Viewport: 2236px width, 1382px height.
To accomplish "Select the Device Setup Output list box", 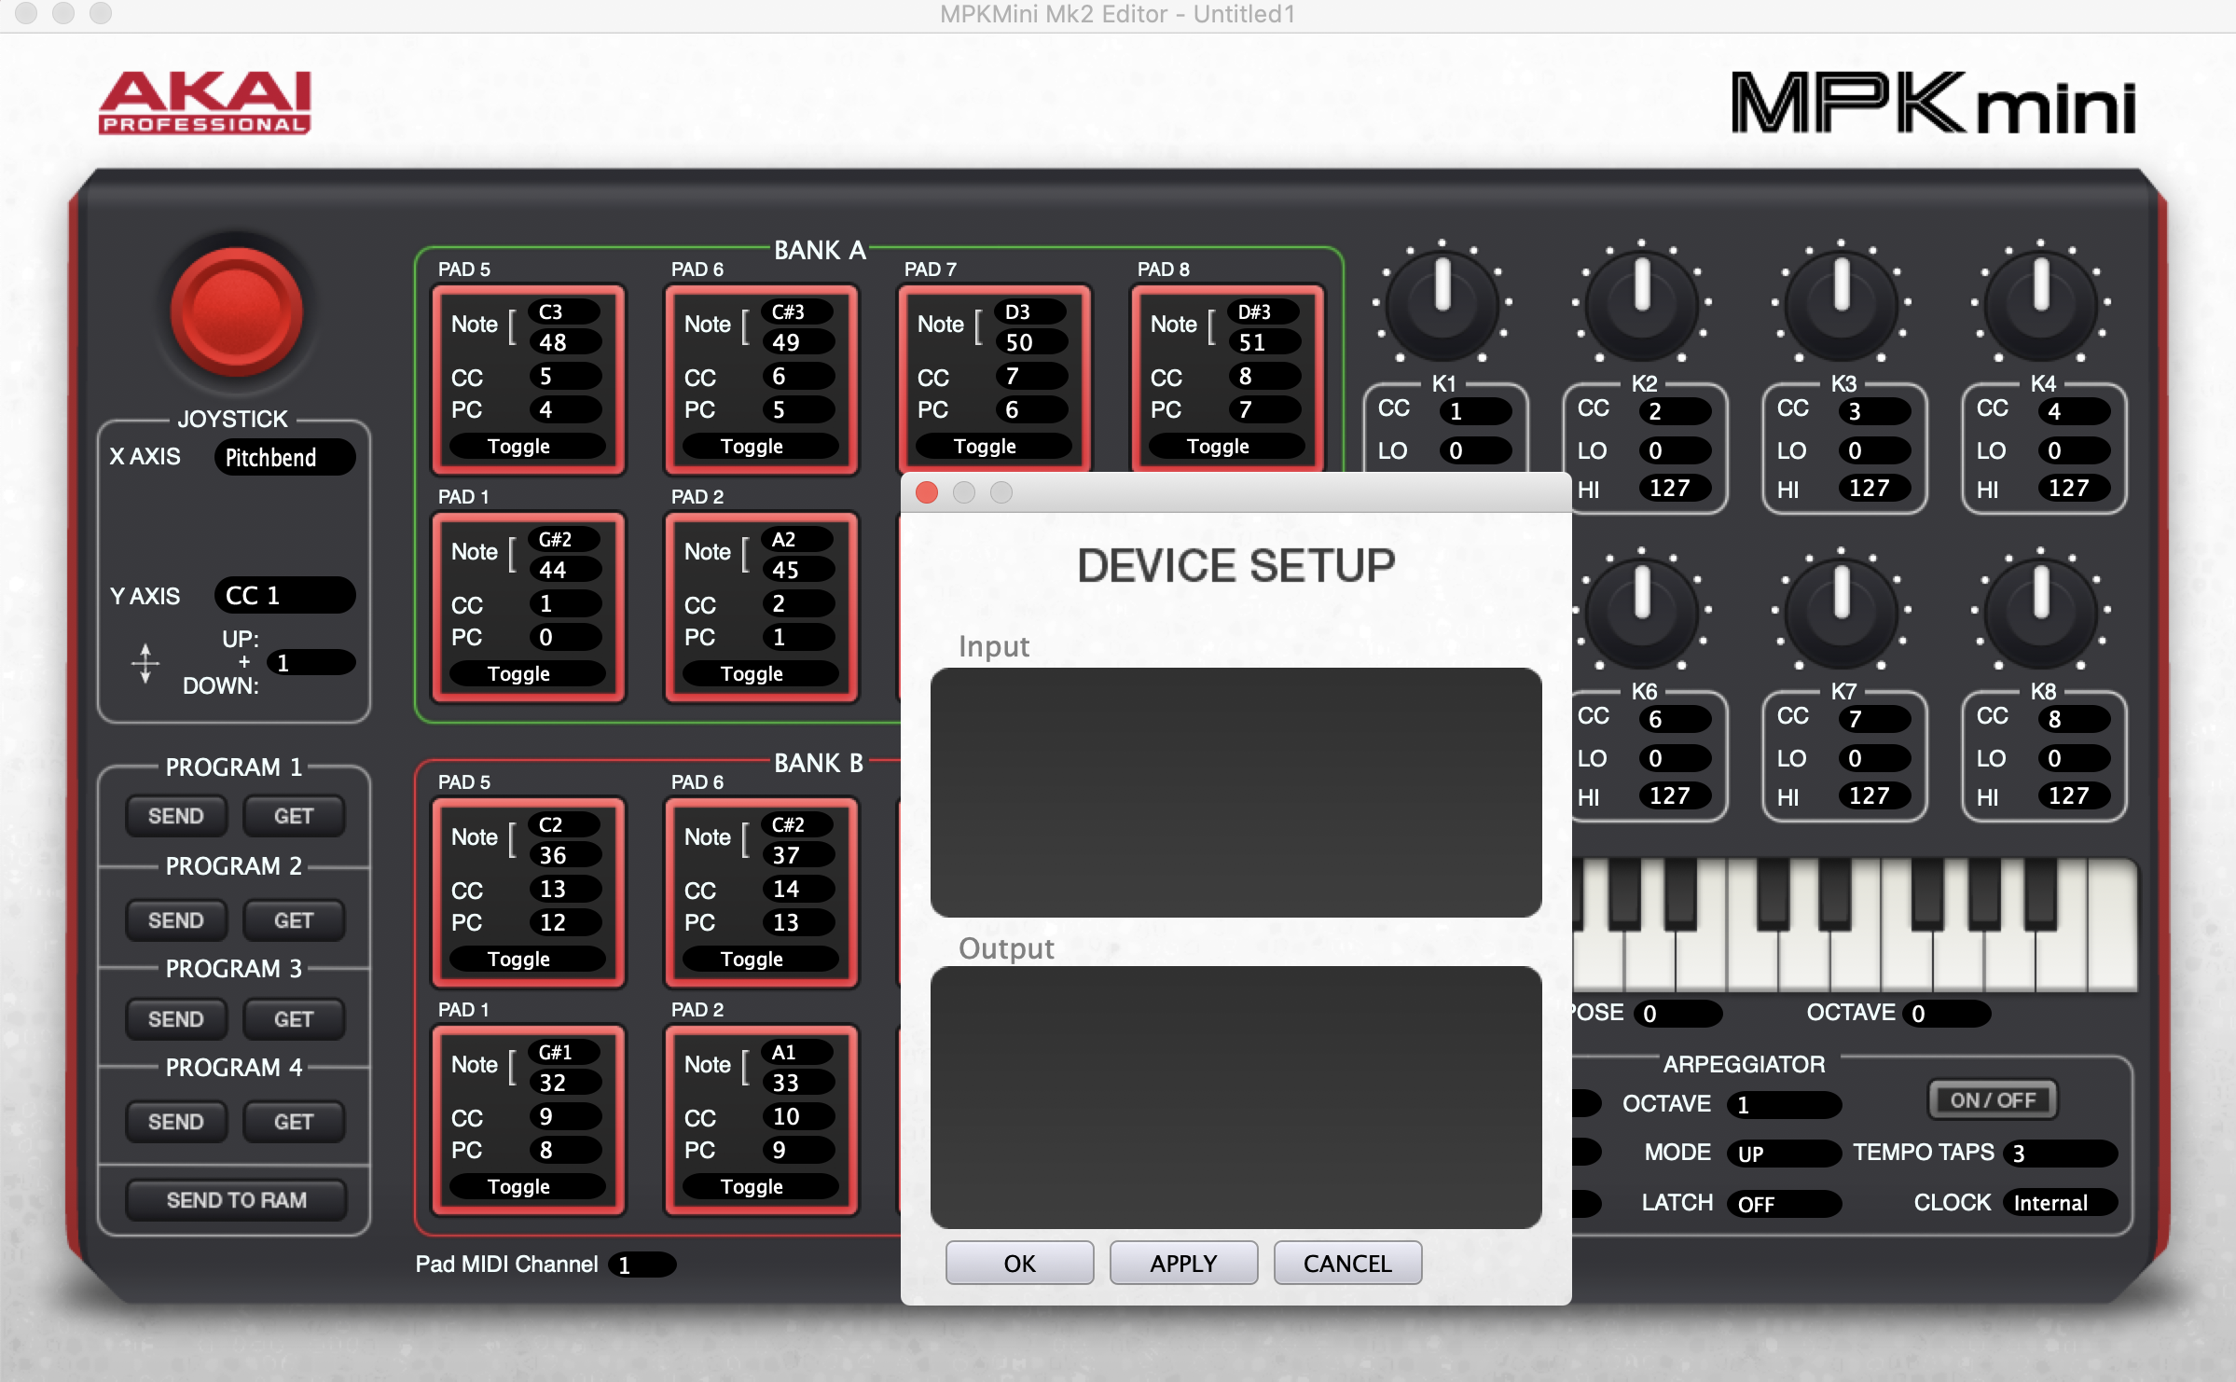I will pyautogui.click(x=1235, y=1098).
